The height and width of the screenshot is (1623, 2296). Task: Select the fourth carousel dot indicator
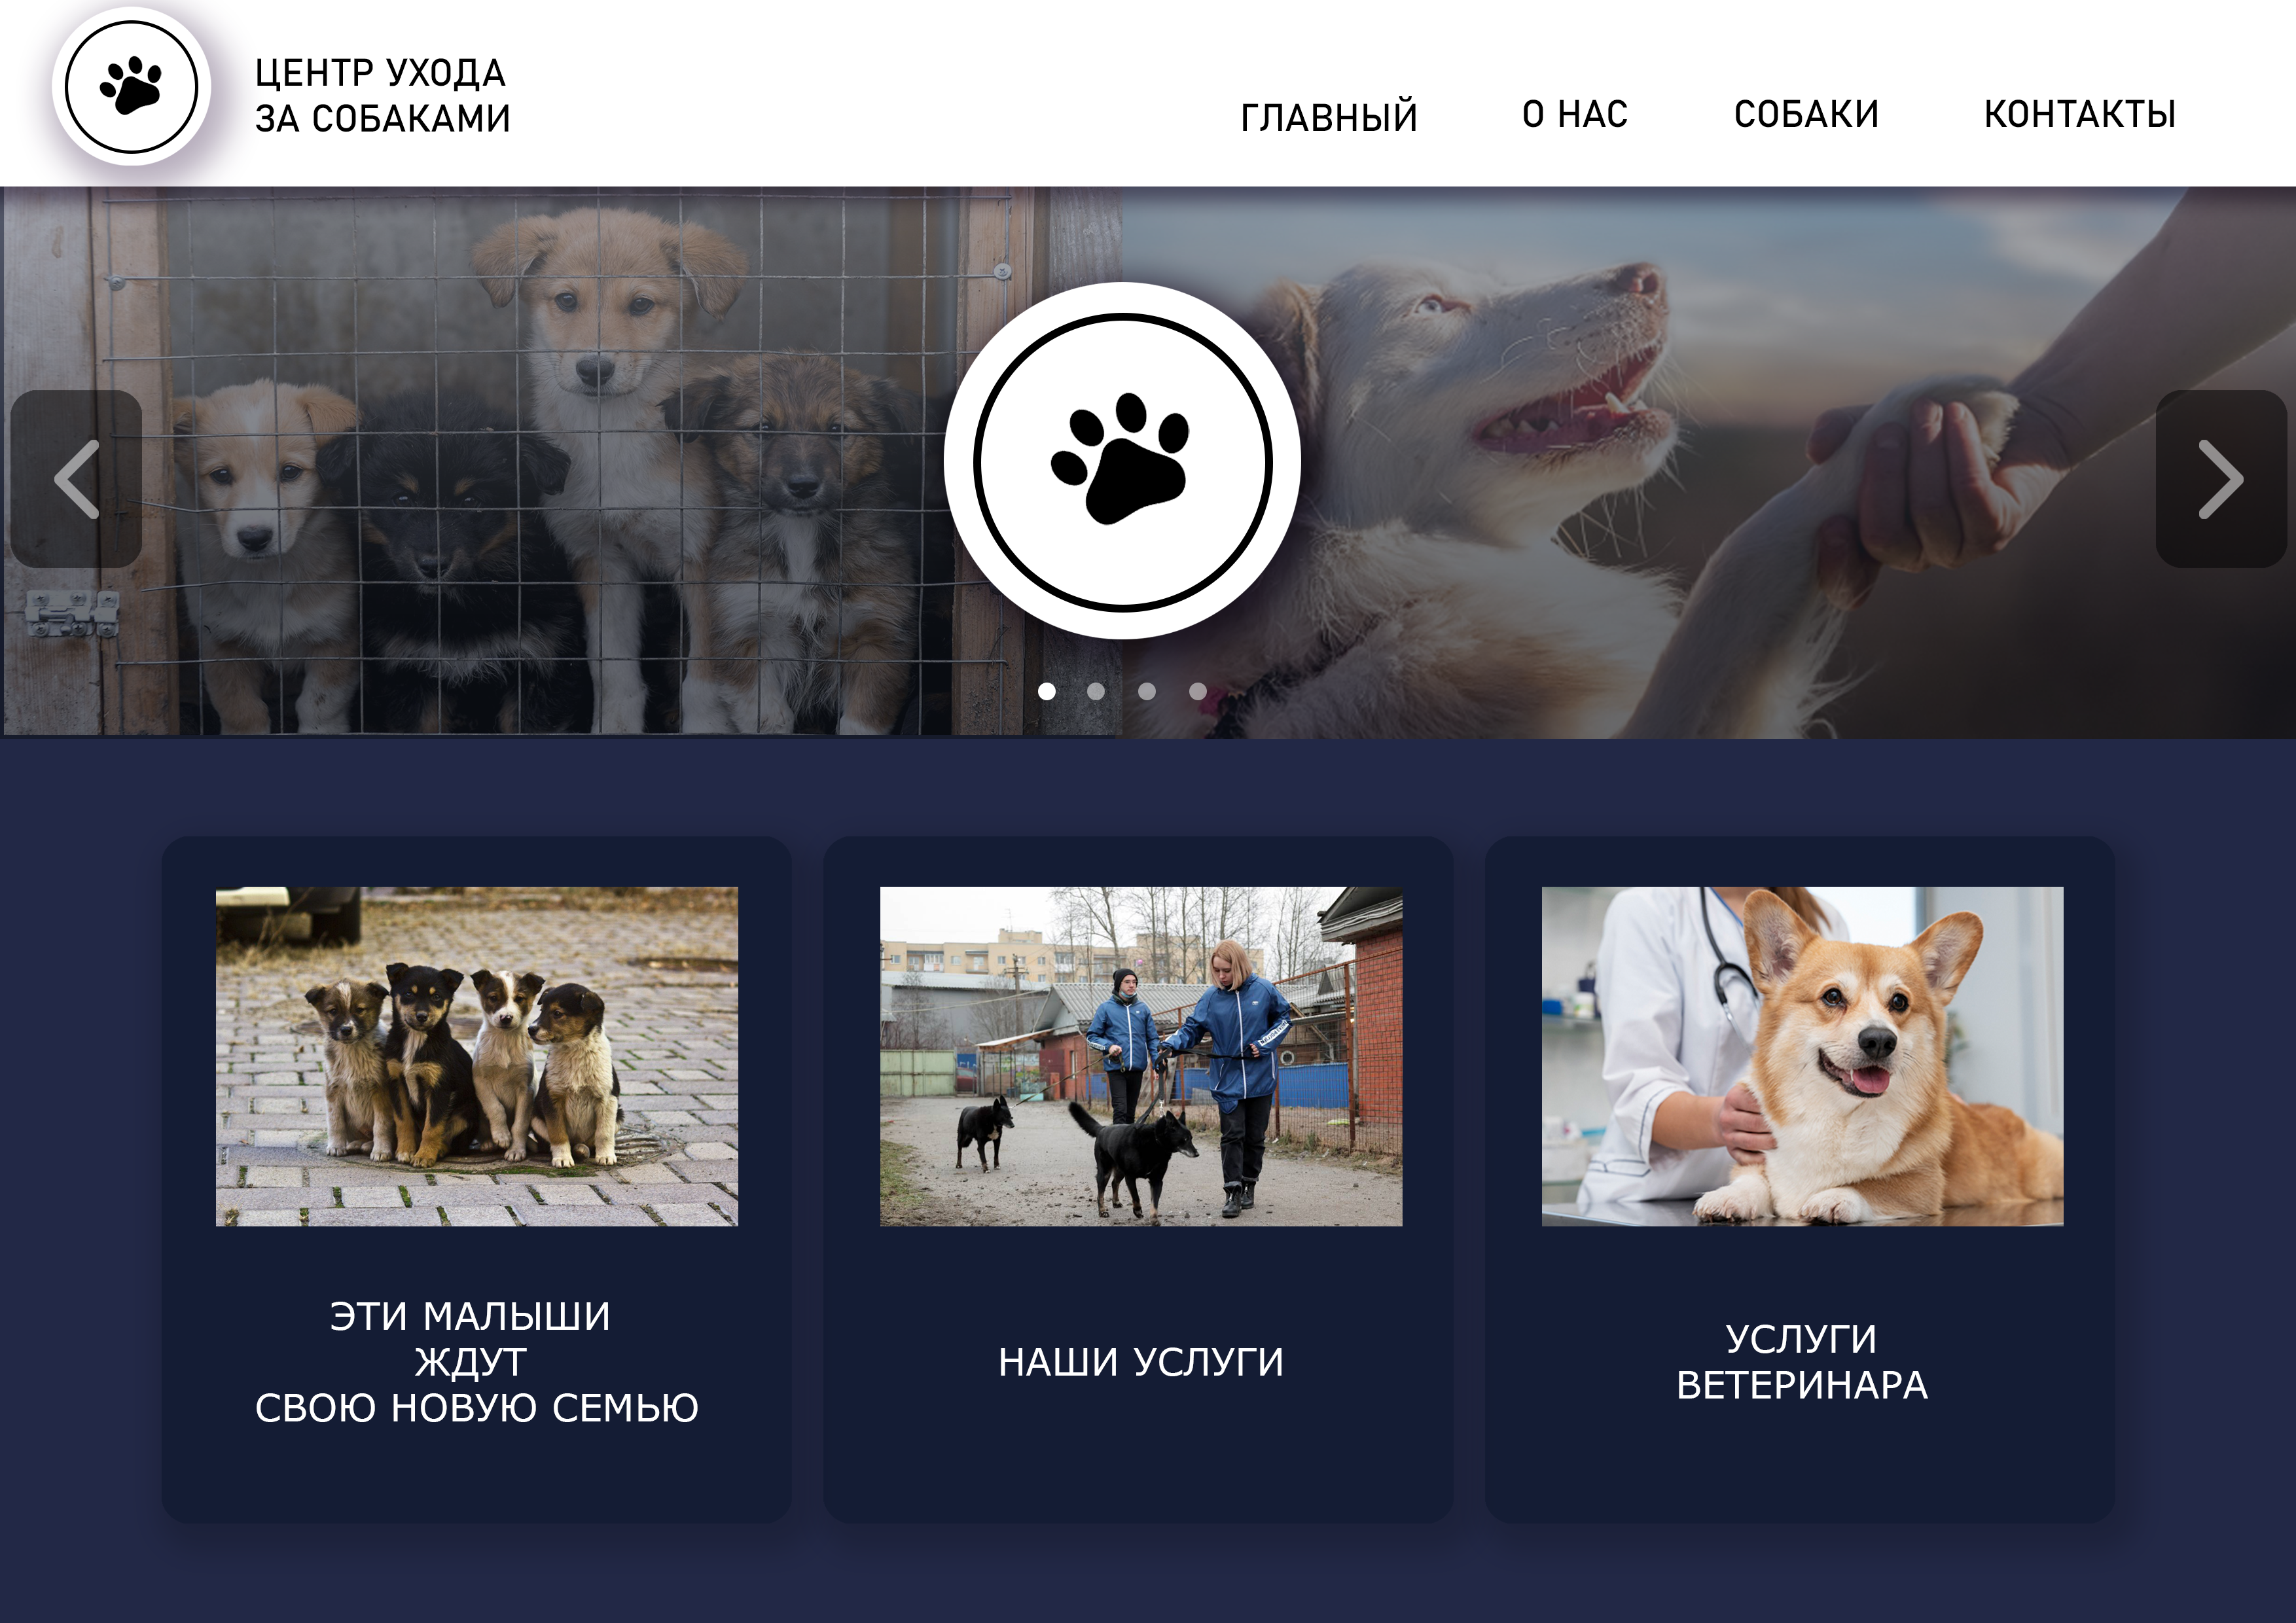1198,691
